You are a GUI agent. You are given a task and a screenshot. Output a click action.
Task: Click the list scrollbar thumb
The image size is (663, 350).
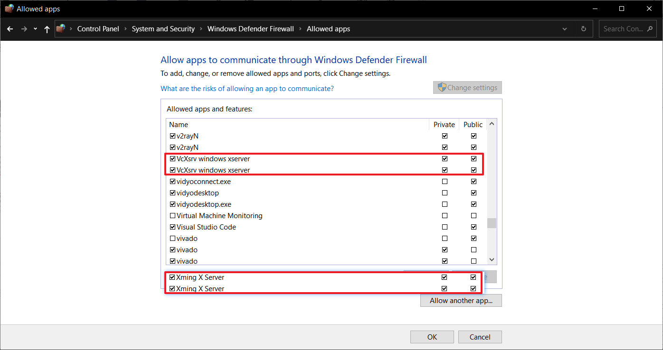(492, 222)
